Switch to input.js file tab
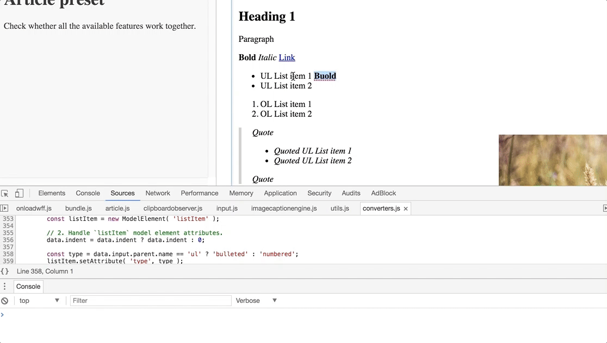Image resolution: width=607 pixels, height=343 pixels. [227, 208]
